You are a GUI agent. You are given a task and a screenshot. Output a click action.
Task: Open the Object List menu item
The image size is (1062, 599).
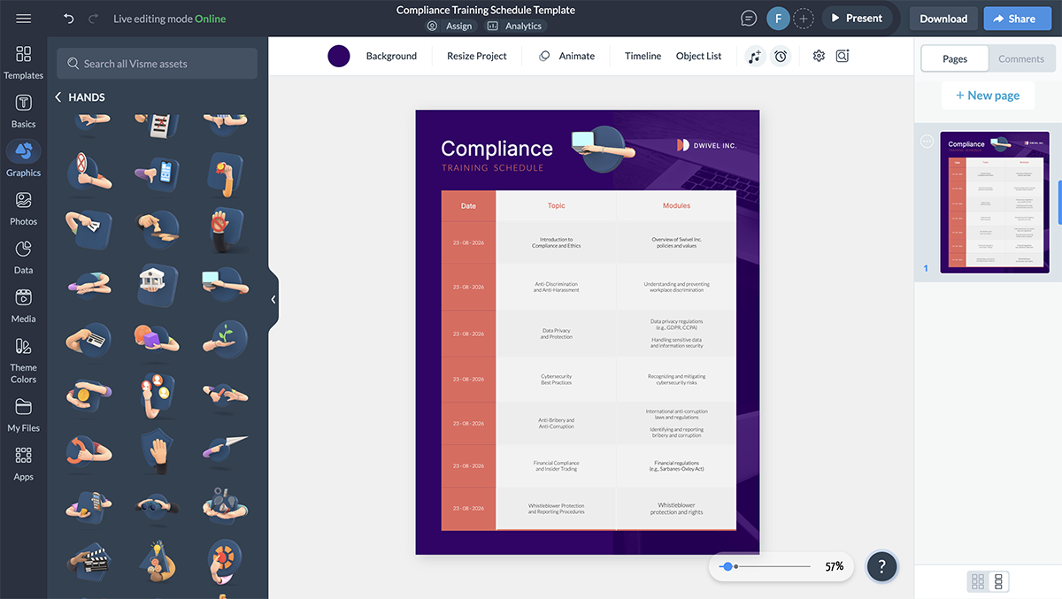(x=698, y=56)
